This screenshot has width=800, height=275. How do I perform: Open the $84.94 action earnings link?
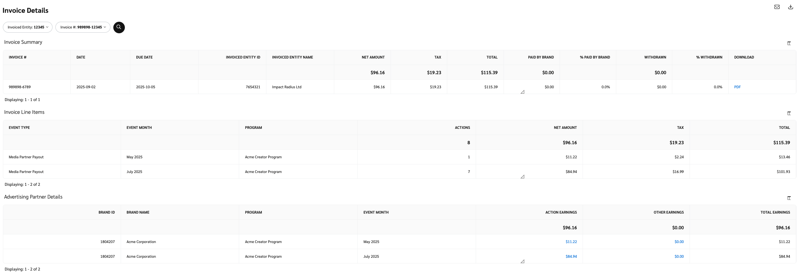pos(571,256)
